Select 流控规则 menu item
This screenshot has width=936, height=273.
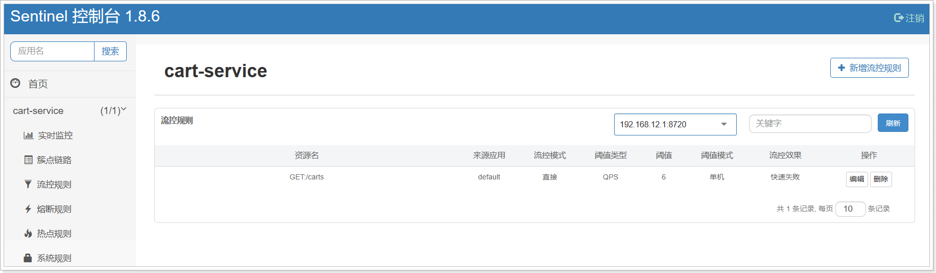[x=54, y=185]
